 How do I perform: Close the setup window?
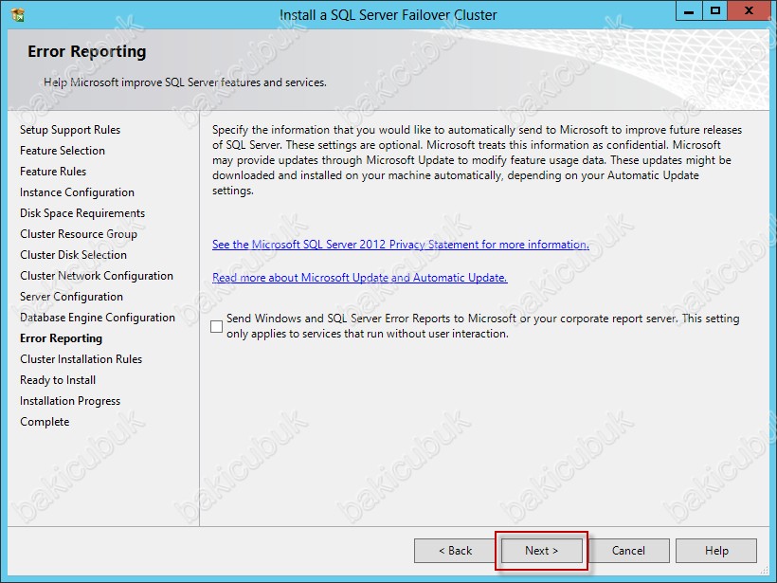click(x=749, y=11)
